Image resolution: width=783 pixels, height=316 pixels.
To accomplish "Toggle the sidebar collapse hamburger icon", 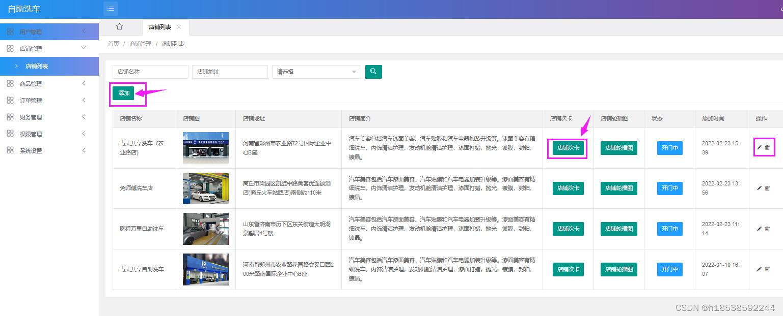I will coord(111,9).
